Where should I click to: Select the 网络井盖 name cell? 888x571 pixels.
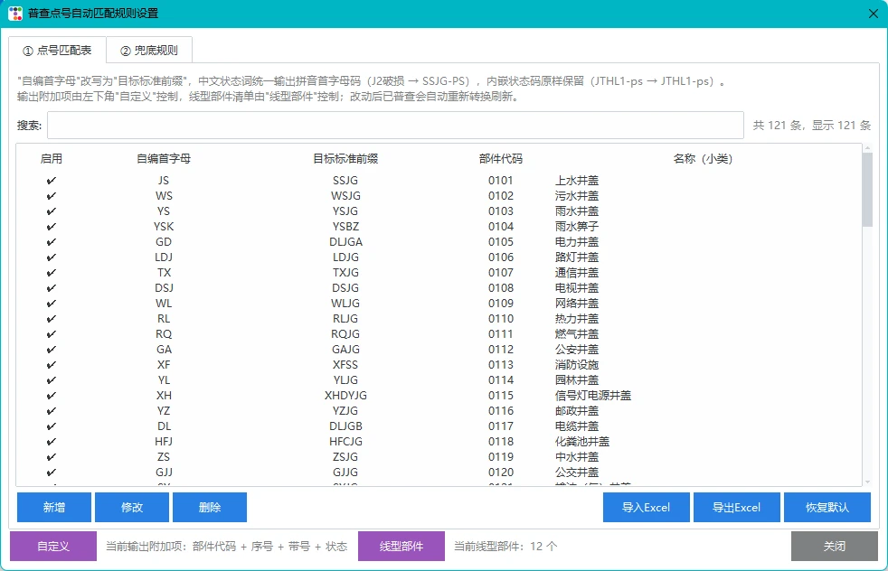coord(577,304)
